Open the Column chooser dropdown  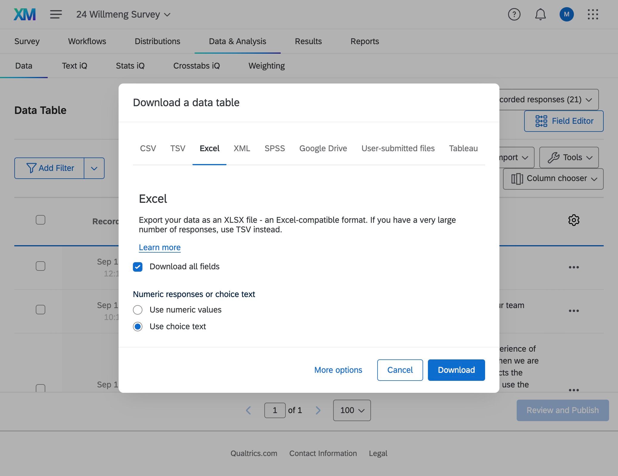point(553,179)
